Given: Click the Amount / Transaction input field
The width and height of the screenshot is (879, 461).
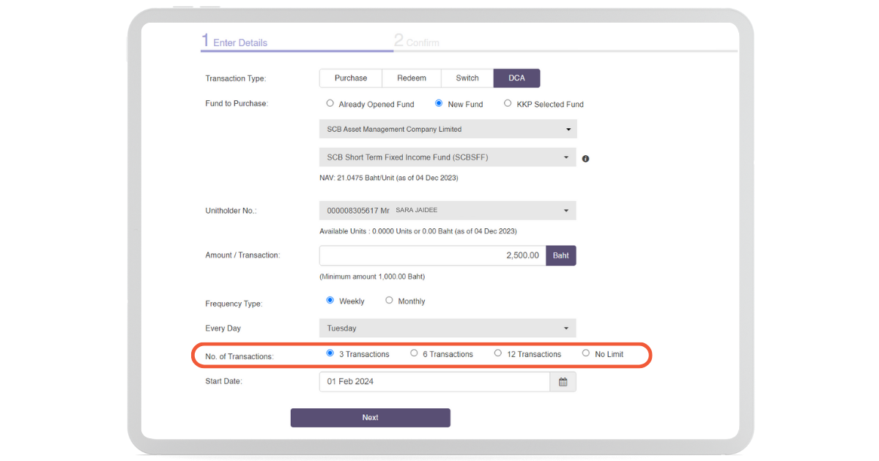Looking at the screenshot, I should 432,255.
